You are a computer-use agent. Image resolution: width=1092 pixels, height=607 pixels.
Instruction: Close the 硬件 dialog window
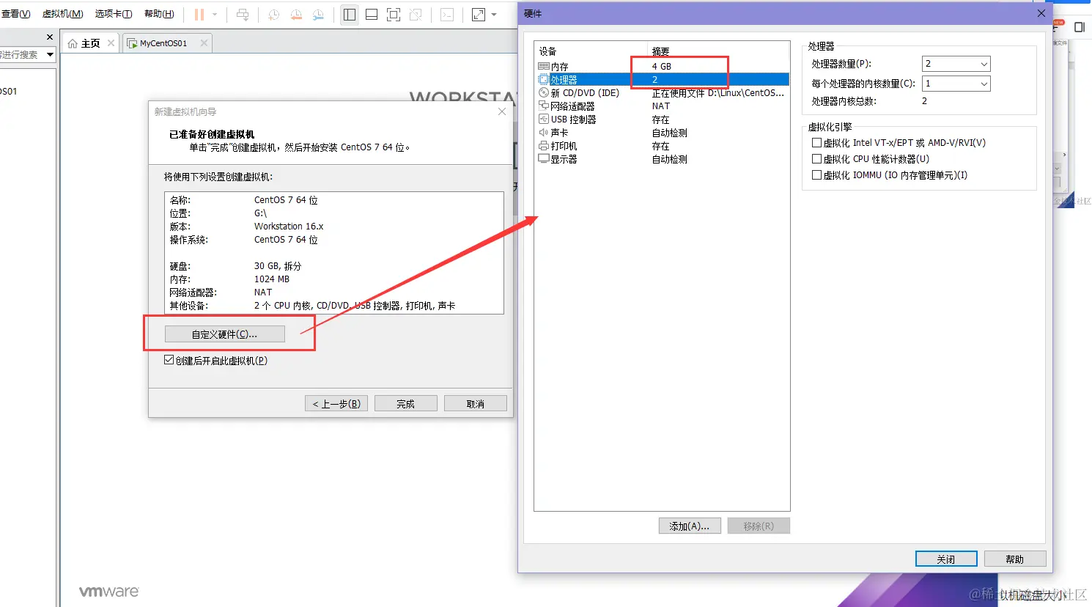[x=1041, y=13]
